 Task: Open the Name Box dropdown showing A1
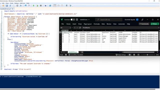70,28
